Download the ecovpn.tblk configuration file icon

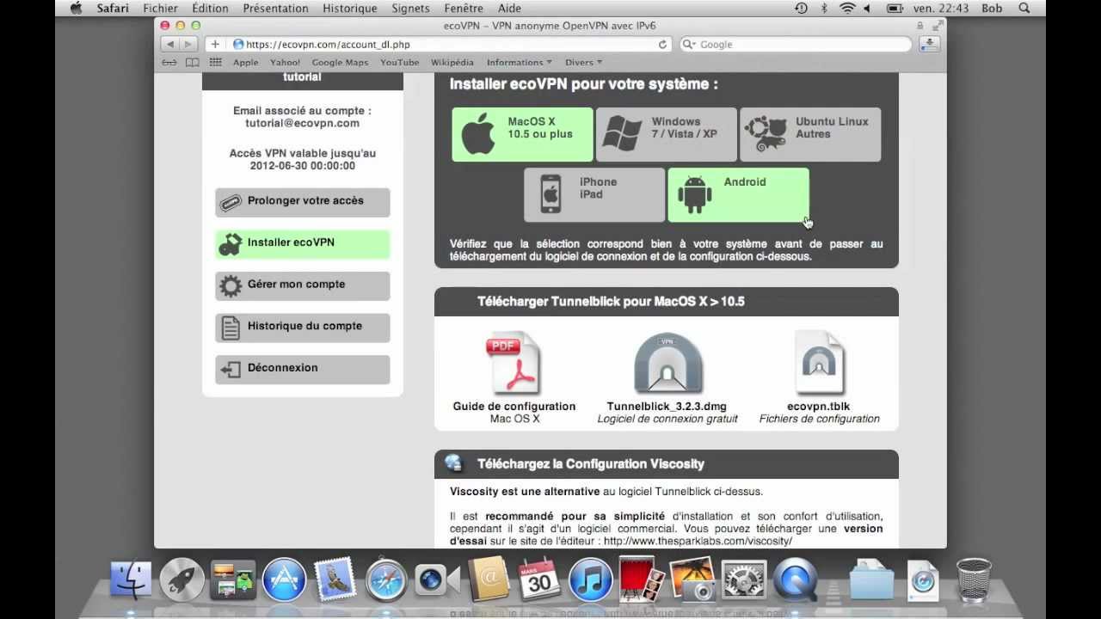(x=819, y=363)
